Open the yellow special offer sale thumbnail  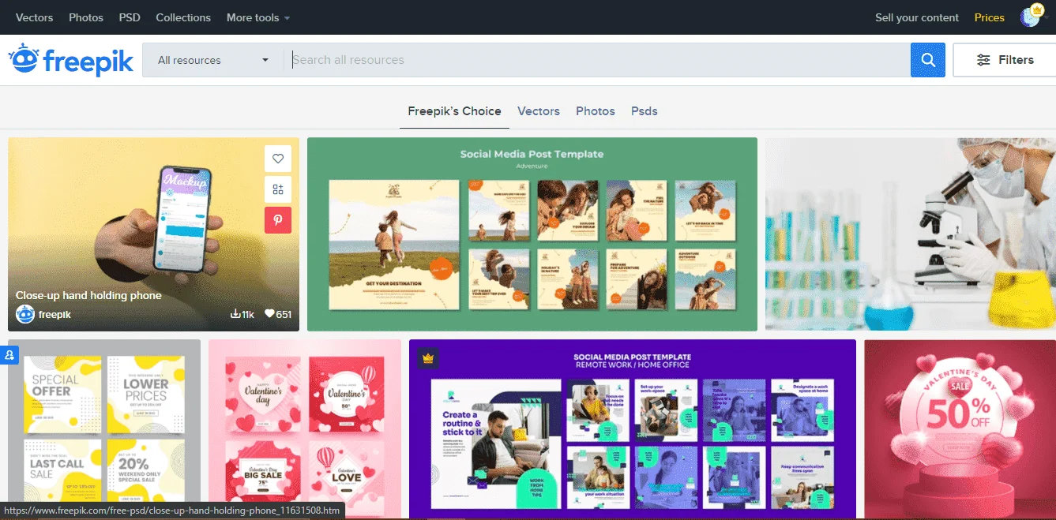click(104, 428)
